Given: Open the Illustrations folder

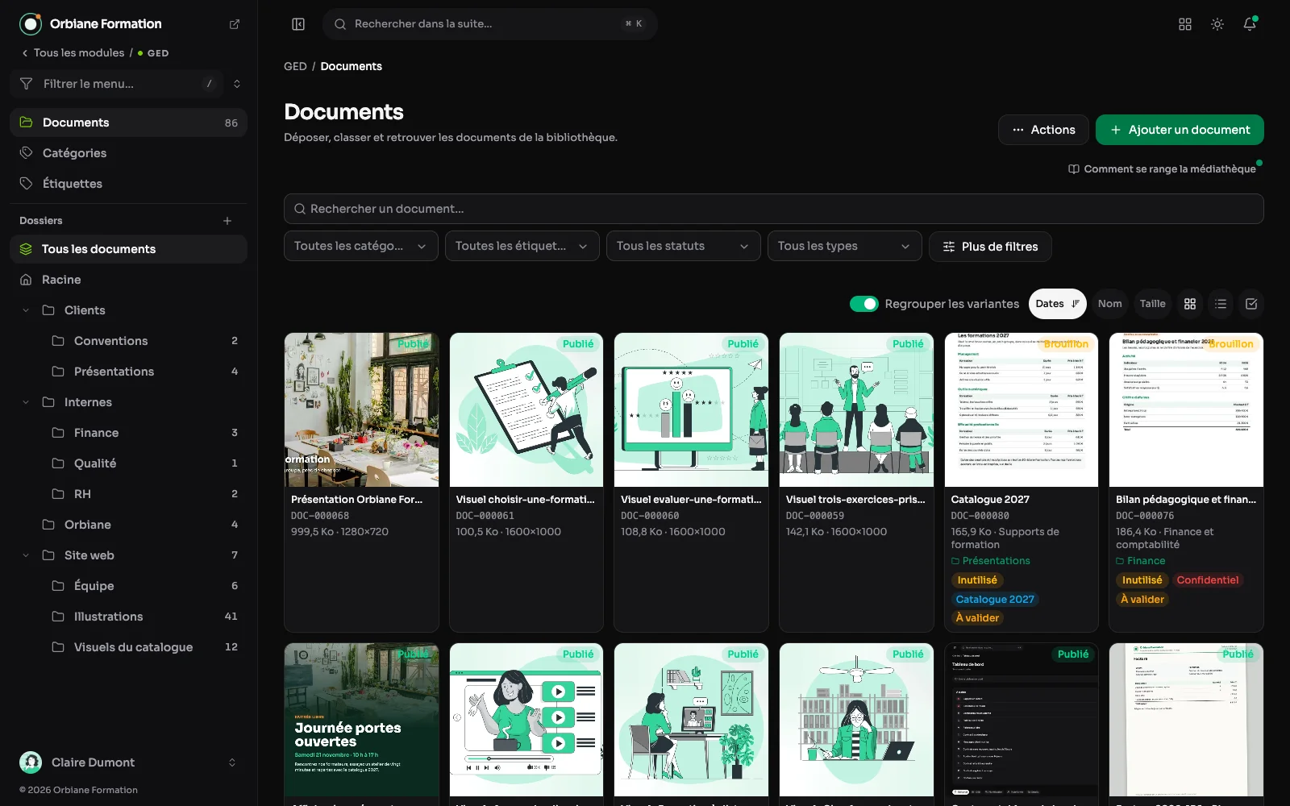Looking at the screenshot, I should coord(144,617).
